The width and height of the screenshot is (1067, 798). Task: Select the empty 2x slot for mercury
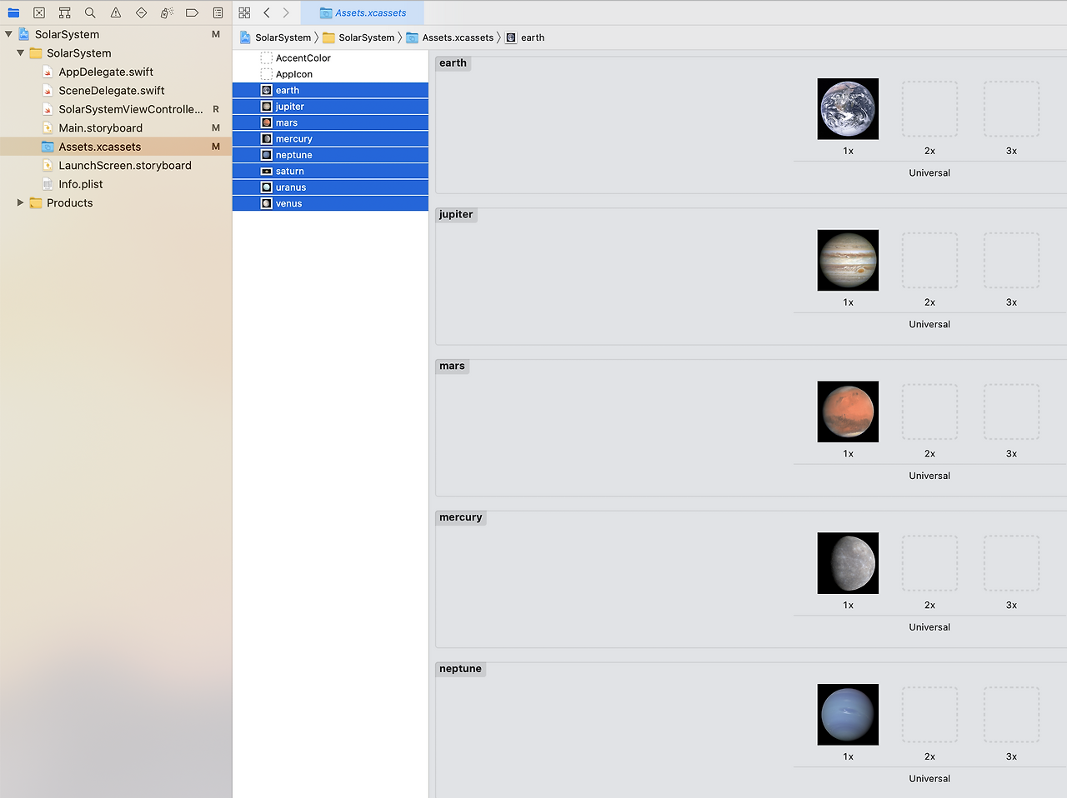tap(929, 563)
